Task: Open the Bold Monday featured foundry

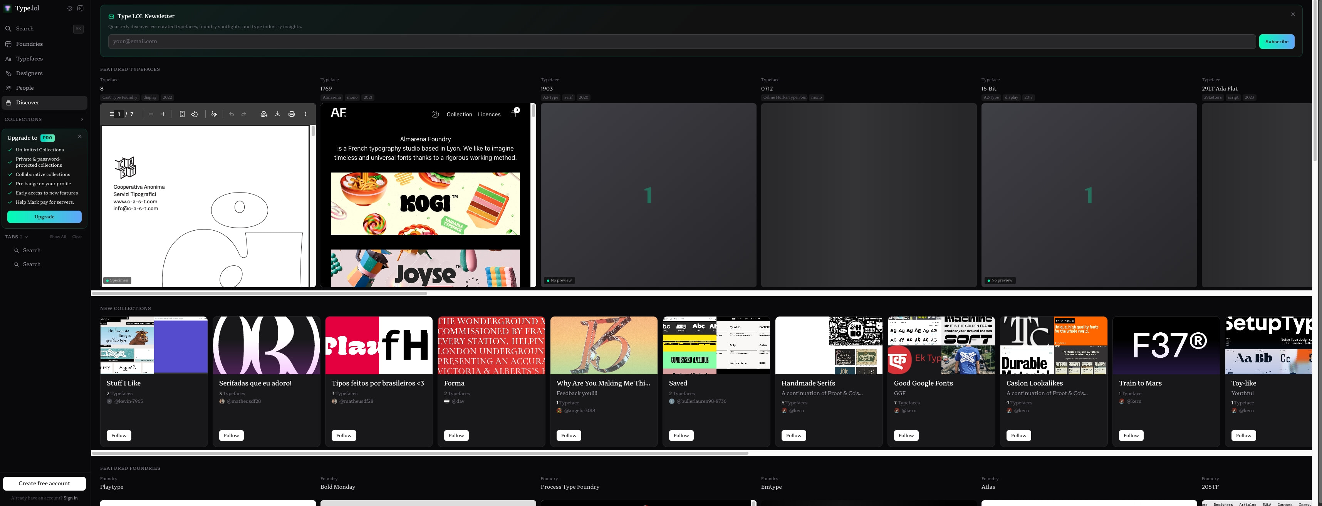Action: (338, 487)
